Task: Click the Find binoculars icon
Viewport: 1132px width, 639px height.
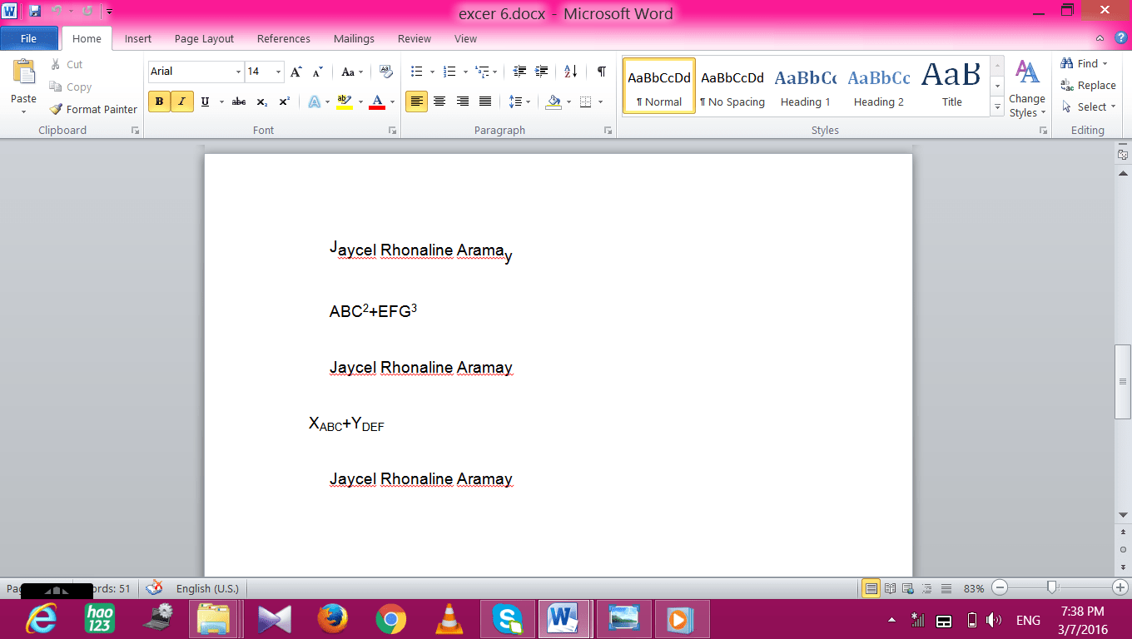Action: 1067,63
